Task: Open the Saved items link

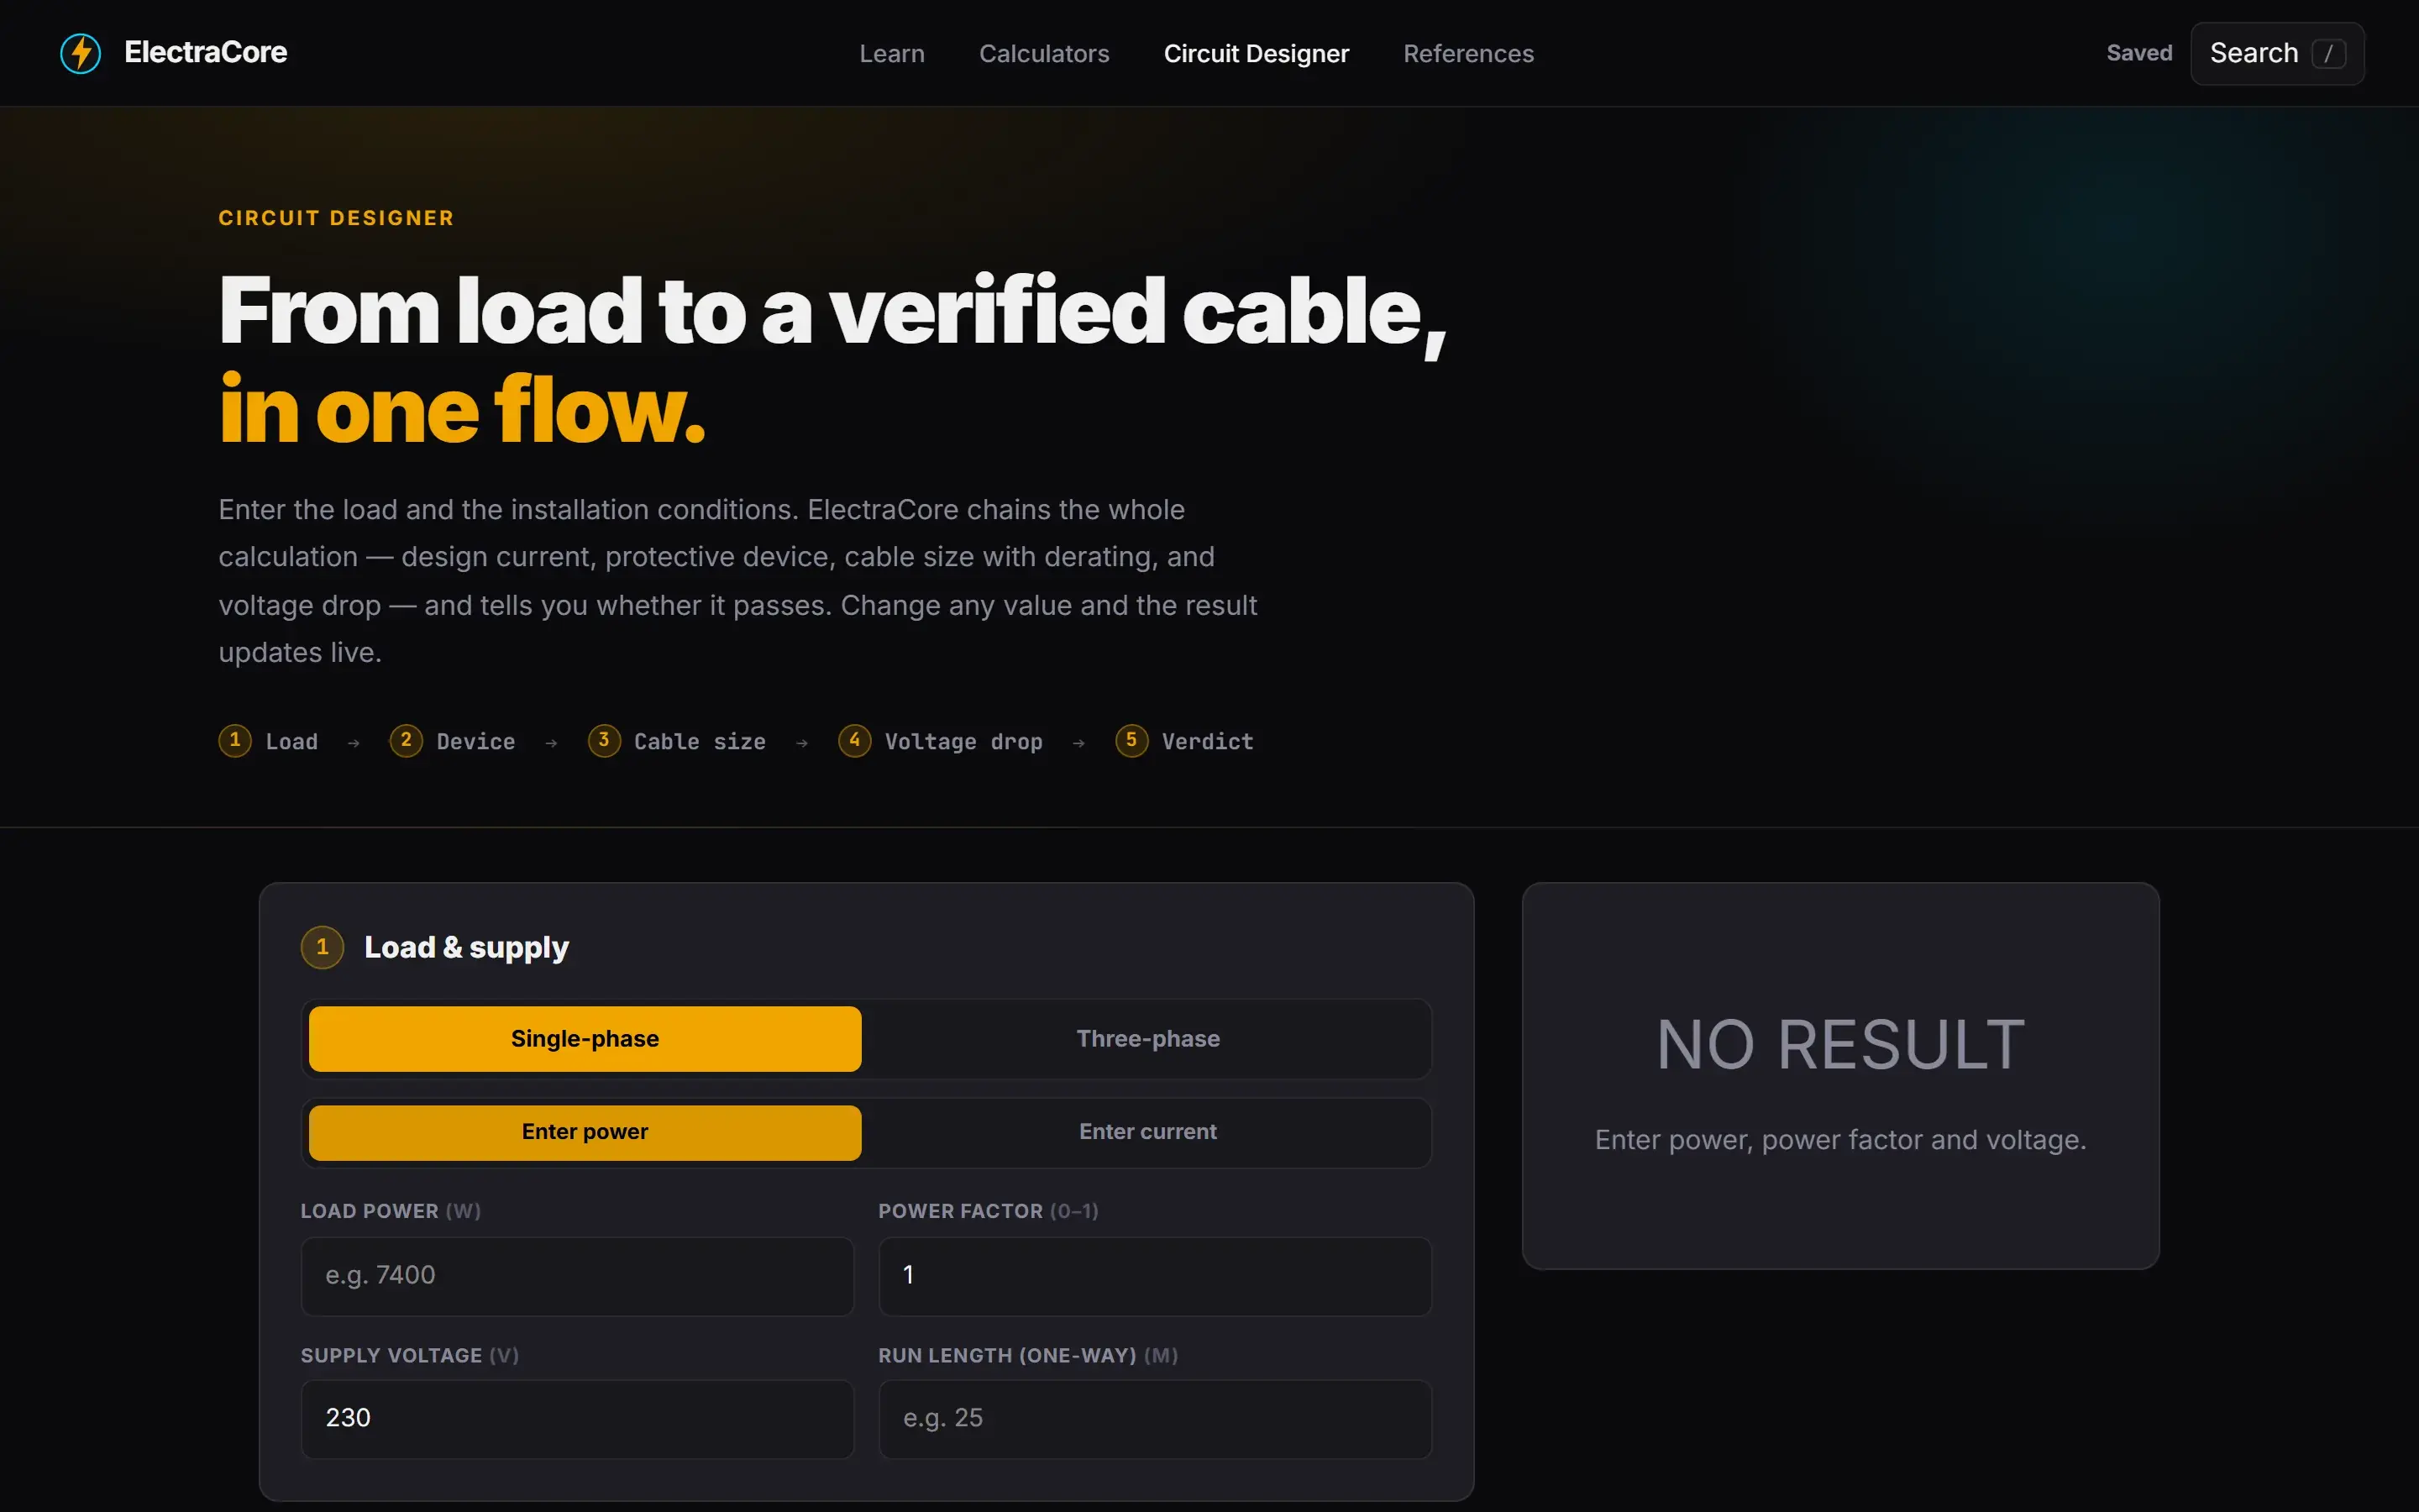Action: click(2139, 53)
